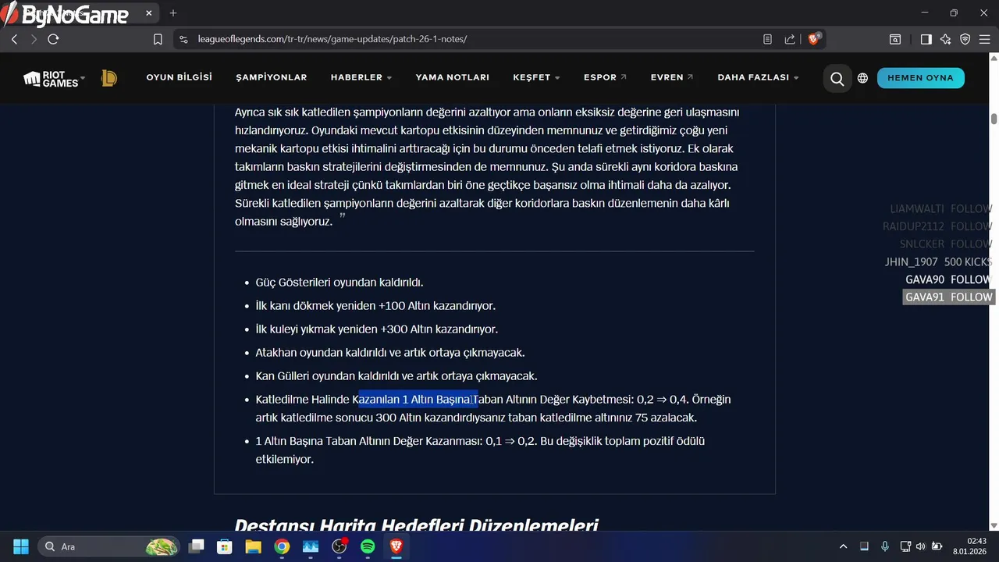Screen dimensions: 999x562
Task: Open site settings icon in address bar
Action: [183, 39]
